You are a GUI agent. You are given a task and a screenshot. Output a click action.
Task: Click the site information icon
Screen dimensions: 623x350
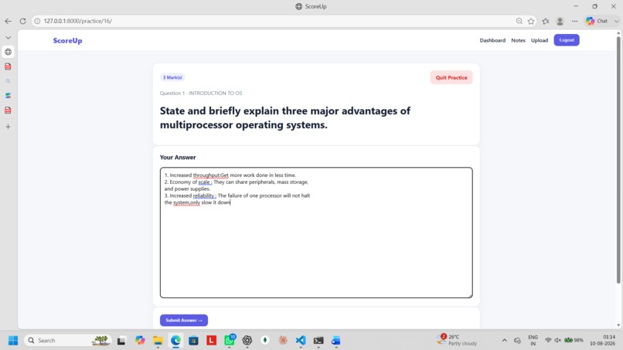click(37, 21)
